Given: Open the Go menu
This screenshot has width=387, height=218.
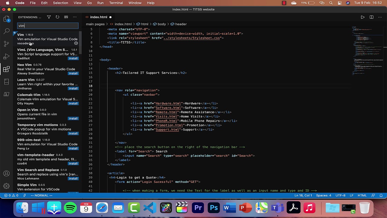Looking at the screenshot, I should (89, 3).
